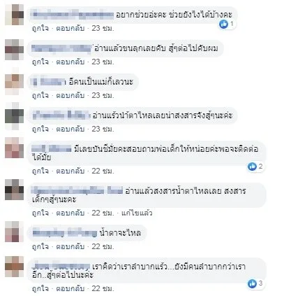Click ถูกใจ under 'อยากช่วยอ่ะคะ' comment
The width and height of the screenshot is (284, 296).
40,29
